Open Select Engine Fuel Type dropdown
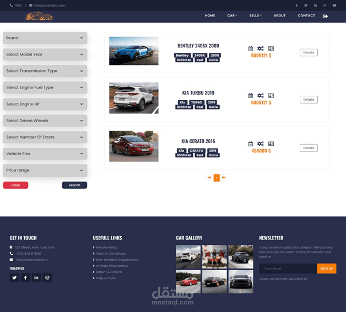This screenshot has width=346, height=312. coord(45,87)
